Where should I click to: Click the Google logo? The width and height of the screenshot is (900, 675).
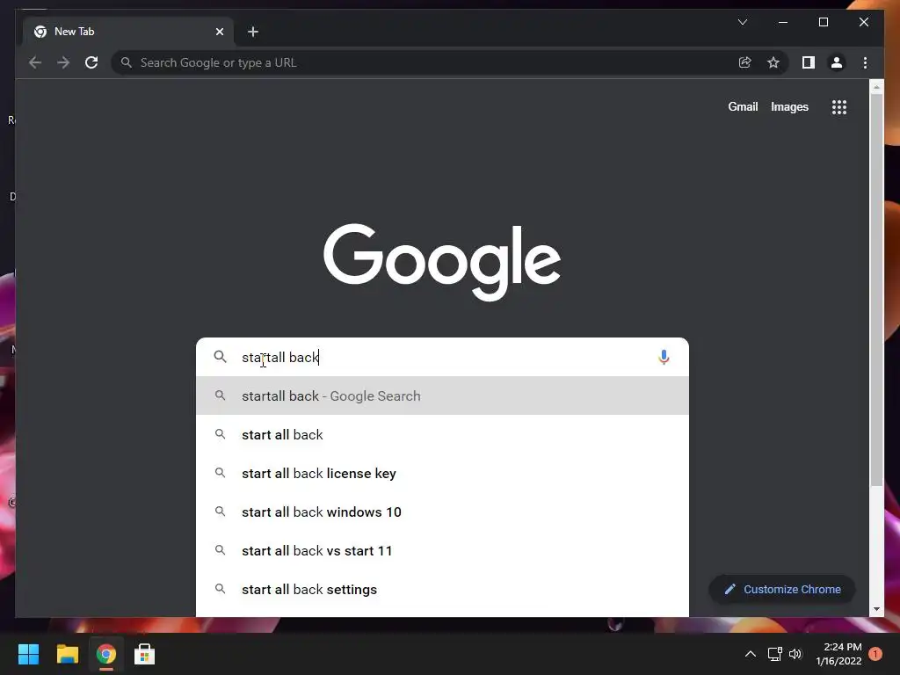[442, 262]
